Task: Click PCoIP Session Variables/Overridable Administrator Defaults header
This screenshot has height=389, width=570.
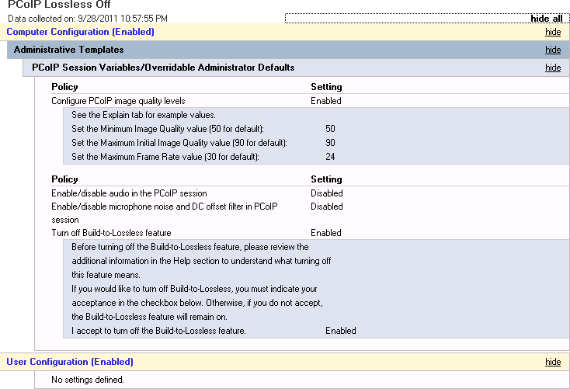Action: [x=163, y=68]
